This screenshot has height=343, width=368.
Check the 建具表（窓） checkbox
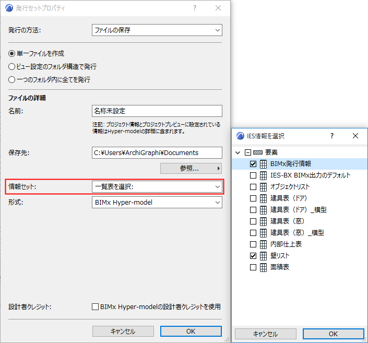pyautogui.click(x=253, y=221)
